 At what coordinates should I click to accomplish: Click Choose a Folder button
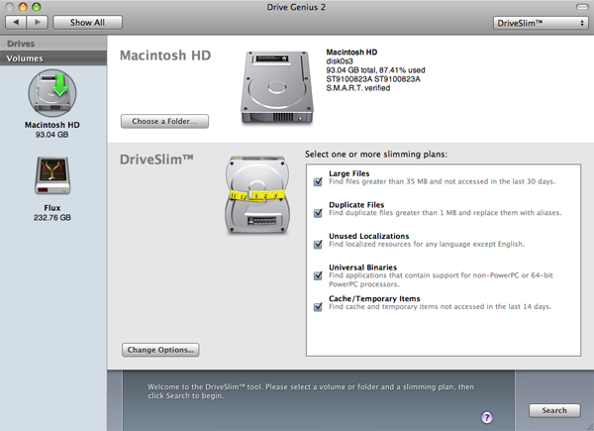[x=164, y=121]
